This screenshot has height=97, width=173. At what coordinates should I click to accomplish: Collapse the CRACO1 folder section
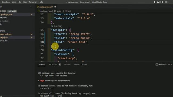coord(3,18)
